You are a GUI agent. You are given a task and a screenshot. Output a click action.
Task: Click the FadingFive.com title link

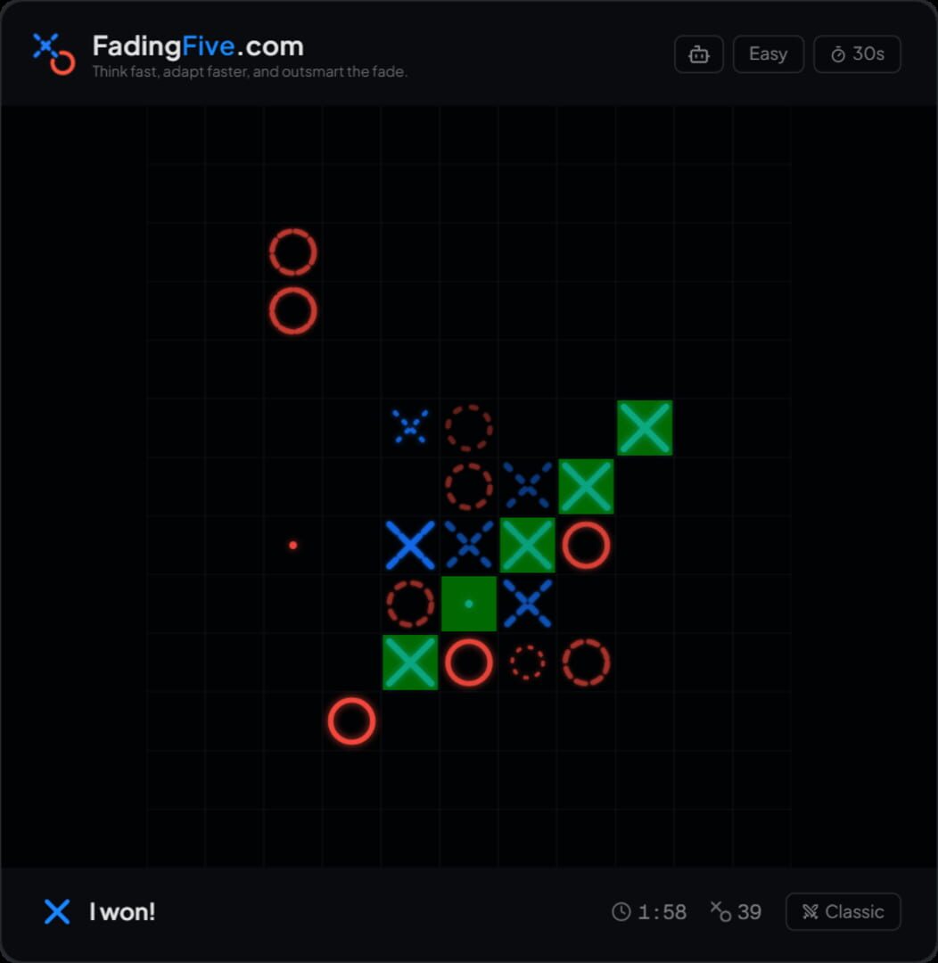point(197,45)
